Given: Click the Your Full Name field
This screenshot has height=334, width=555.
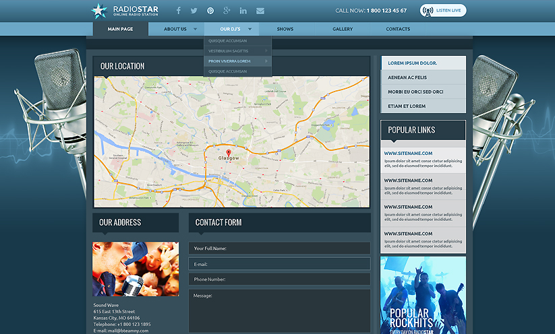Looking at the screenshot, I should 279,248.
